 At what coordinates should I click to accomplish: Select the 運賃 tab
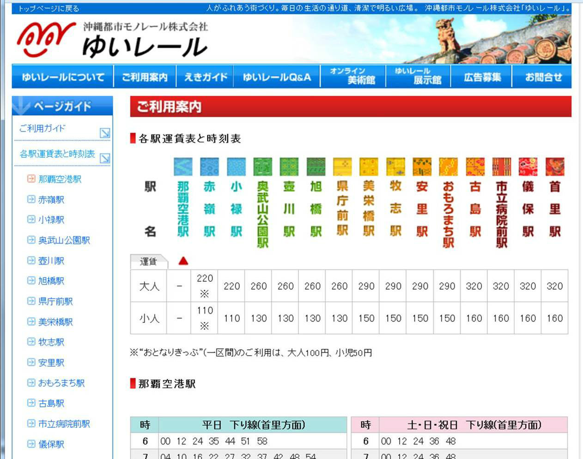coord(148,262)
